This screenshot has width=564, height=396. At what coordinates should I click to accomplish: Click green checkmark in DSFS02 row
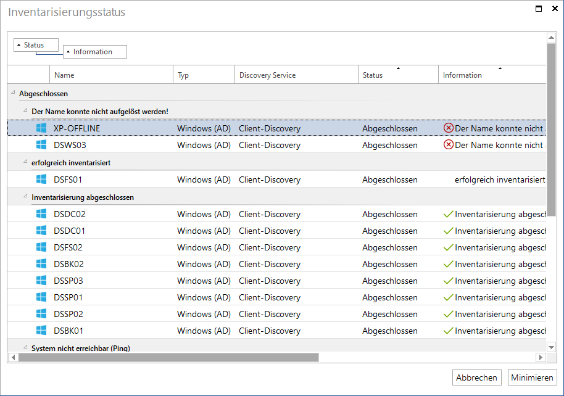pyautogui.click(x=448, y=247)
